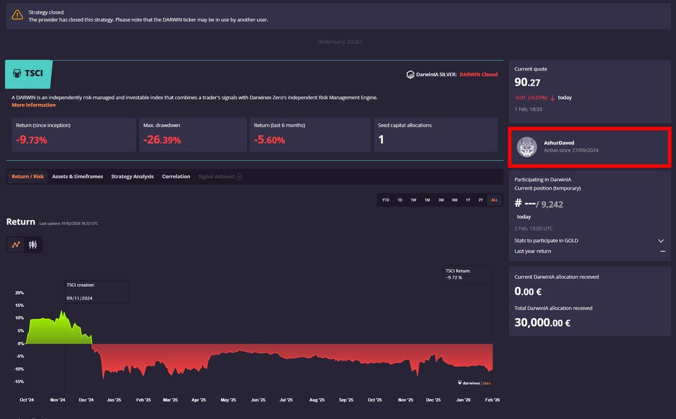
Task: Select the line chart view icon
Action: click(x=16, y=245)
